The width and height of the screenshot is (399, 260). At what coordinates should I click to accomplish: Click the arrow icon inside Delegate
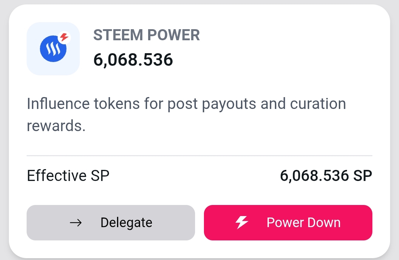coord(76,223)
